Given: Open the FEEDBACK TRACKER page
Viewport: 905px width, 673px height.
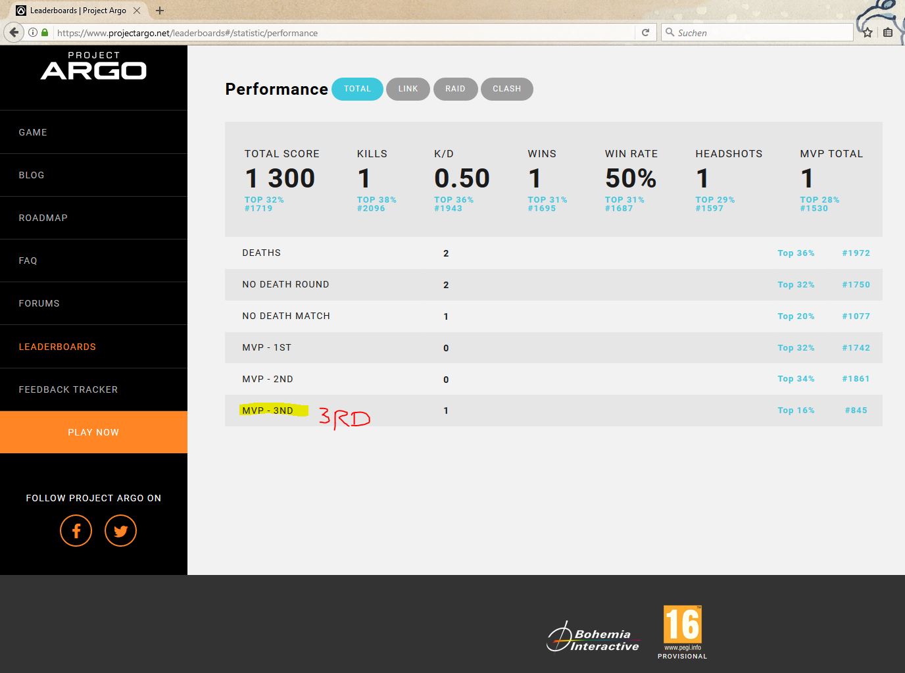Looking at the screenshot, I should [x=68, y=389].
